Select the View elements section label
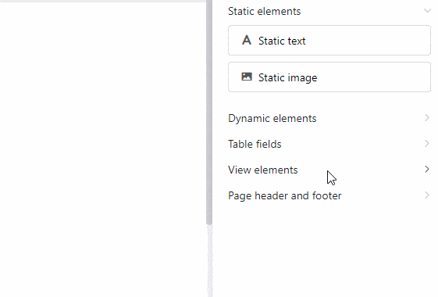Screen dimensions: 438x297 click(x=263, y=170)
